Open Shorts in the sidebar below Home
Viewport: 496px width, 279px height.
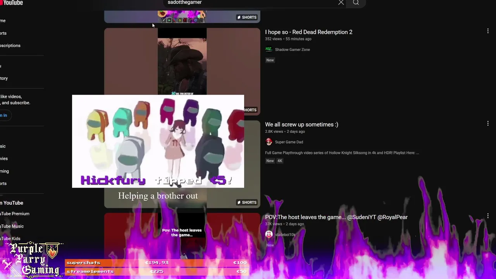pos(3,33)
